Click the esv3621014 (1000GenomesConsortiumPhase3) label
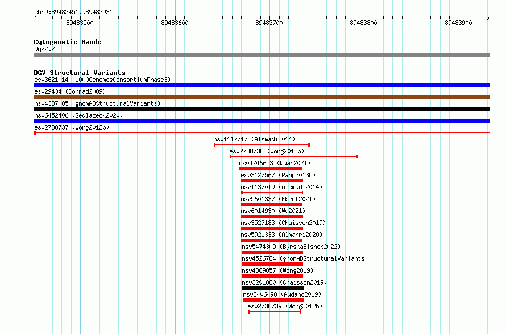 click(x=102, y=80)
